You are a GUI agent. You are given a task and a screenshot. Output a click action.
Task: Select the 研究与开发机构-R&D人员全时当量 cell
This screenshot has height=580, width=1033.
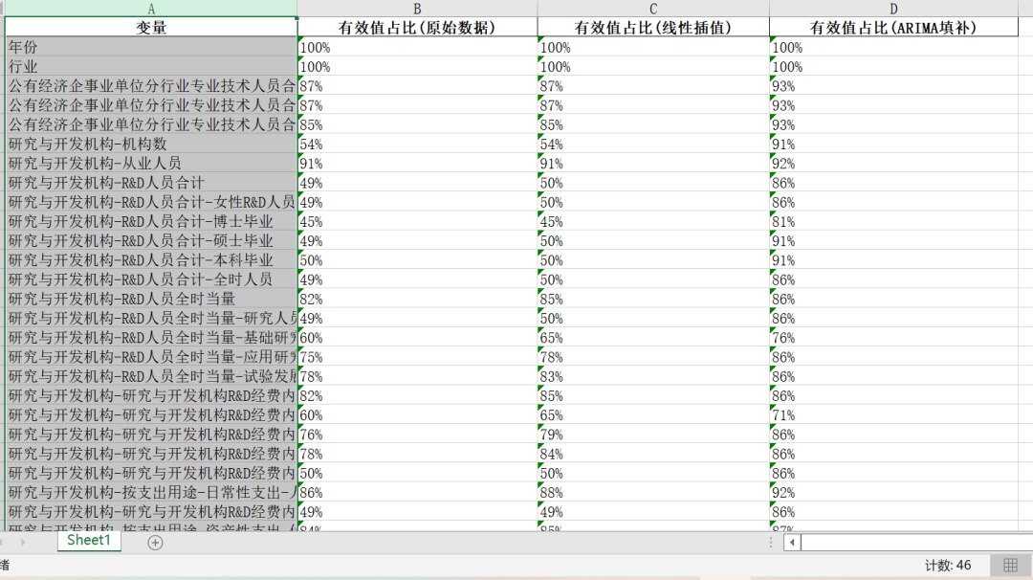[x=151, y=299]
